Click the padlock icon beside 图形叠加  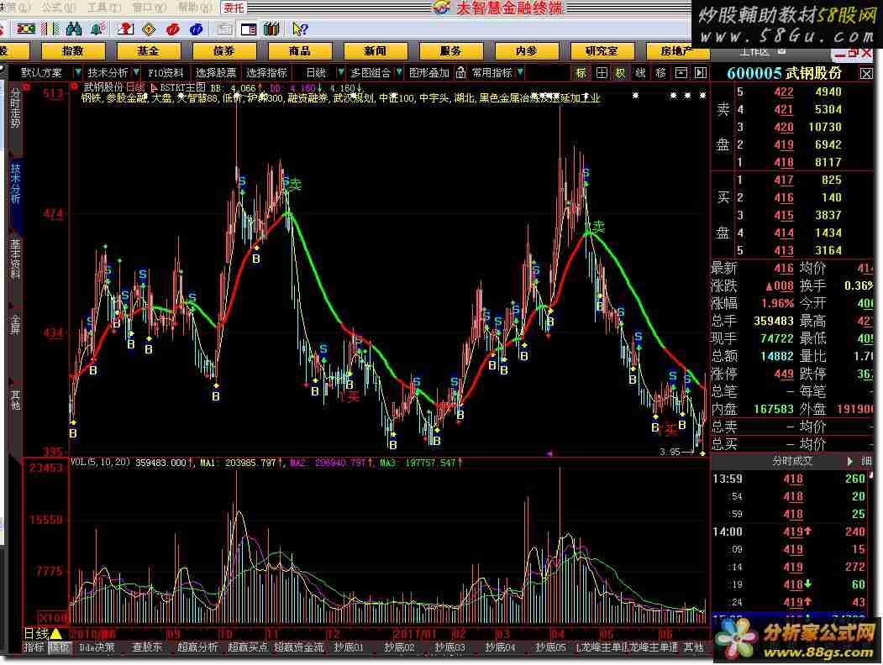pyautogui.click(x=460, y=72)
